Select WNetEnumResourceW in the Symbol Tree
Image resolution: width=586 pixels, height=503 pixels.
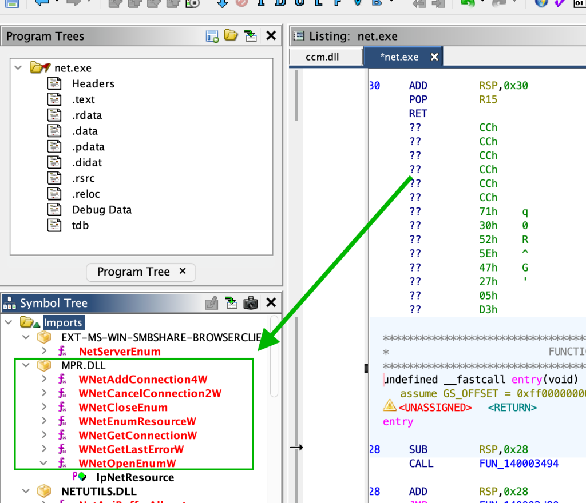tap(137, 421)
